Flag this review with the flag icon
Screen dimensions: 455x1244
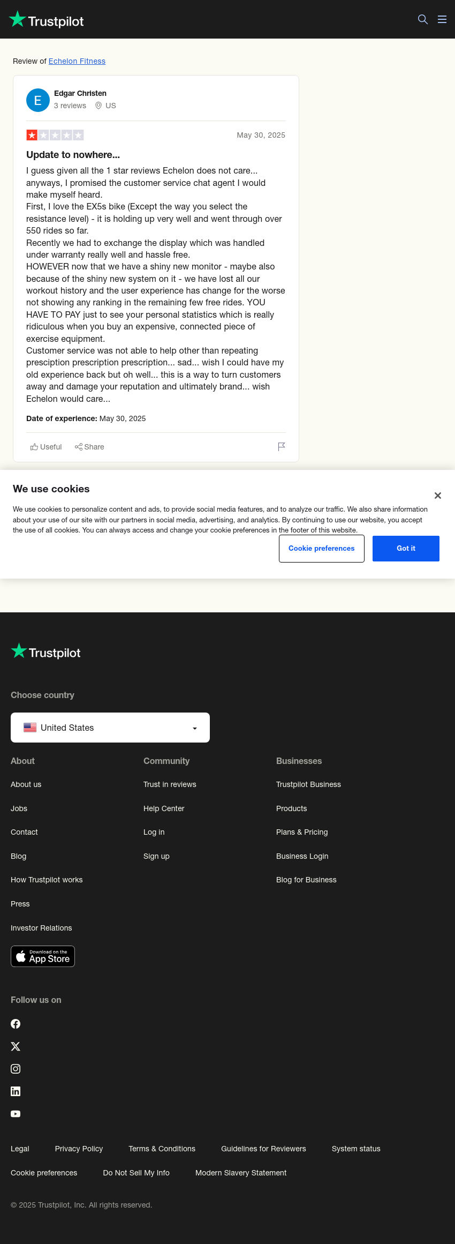click(282, 447)
